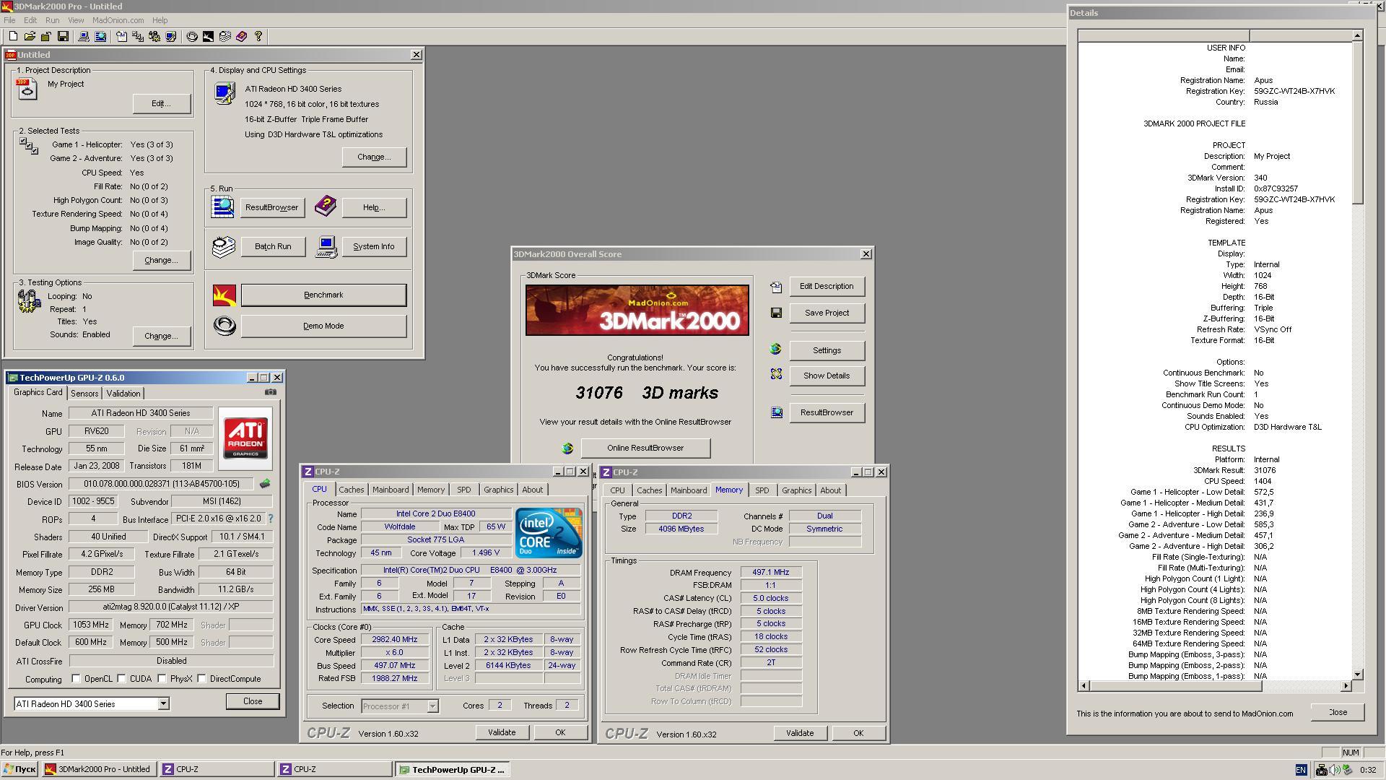The width and height of the screenshot is (1386, 780).
Task: Open the MadOnion.com menu
Action: (118, 20)
